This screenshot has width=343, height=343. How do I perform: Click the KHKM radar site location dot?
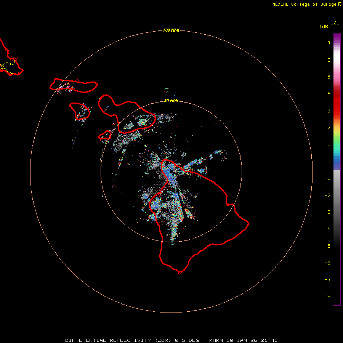171,171
